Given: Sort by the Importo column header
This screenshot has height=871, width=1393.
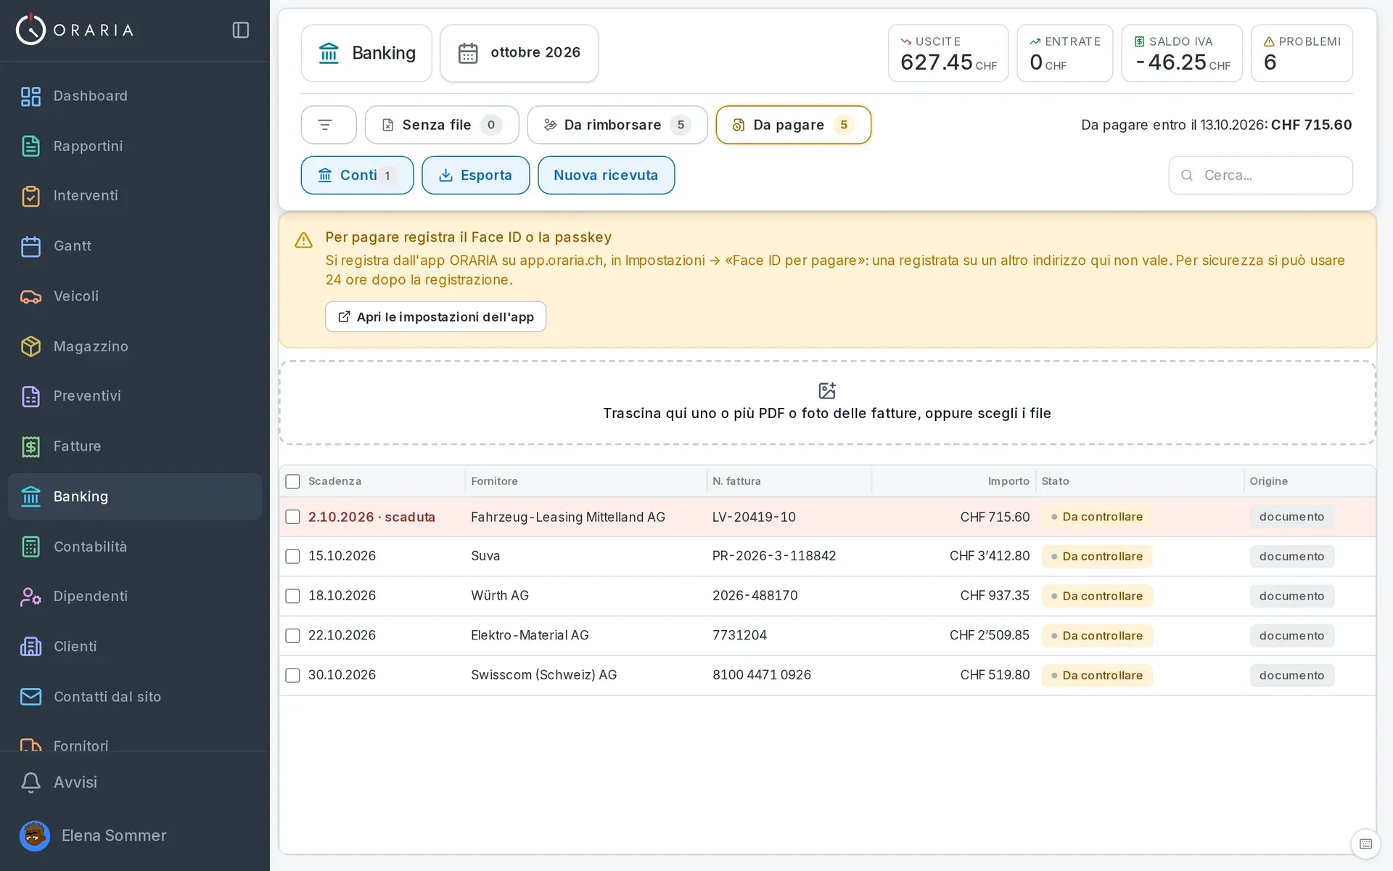Looking at the screenshot, I should (1008, 481).
